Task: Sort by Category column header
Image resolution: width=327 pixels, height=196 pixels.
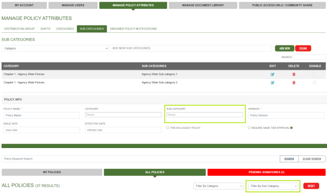Action: pos(11,66)
